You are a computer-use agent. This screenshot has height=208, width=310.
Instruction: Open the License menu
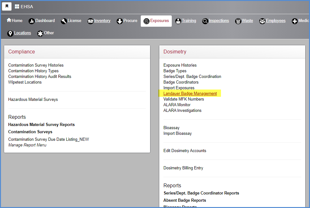74,21
